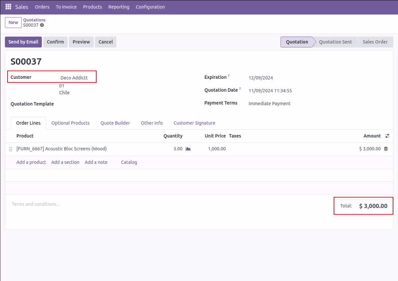This screenshot has width=398, height=281.
Task: Switch to the Optional Products tab
Action: pyautogui.click(x=71, y=123)
